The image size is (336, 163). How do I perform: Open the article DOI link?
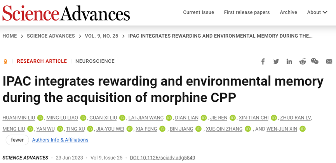coord(162,158)
